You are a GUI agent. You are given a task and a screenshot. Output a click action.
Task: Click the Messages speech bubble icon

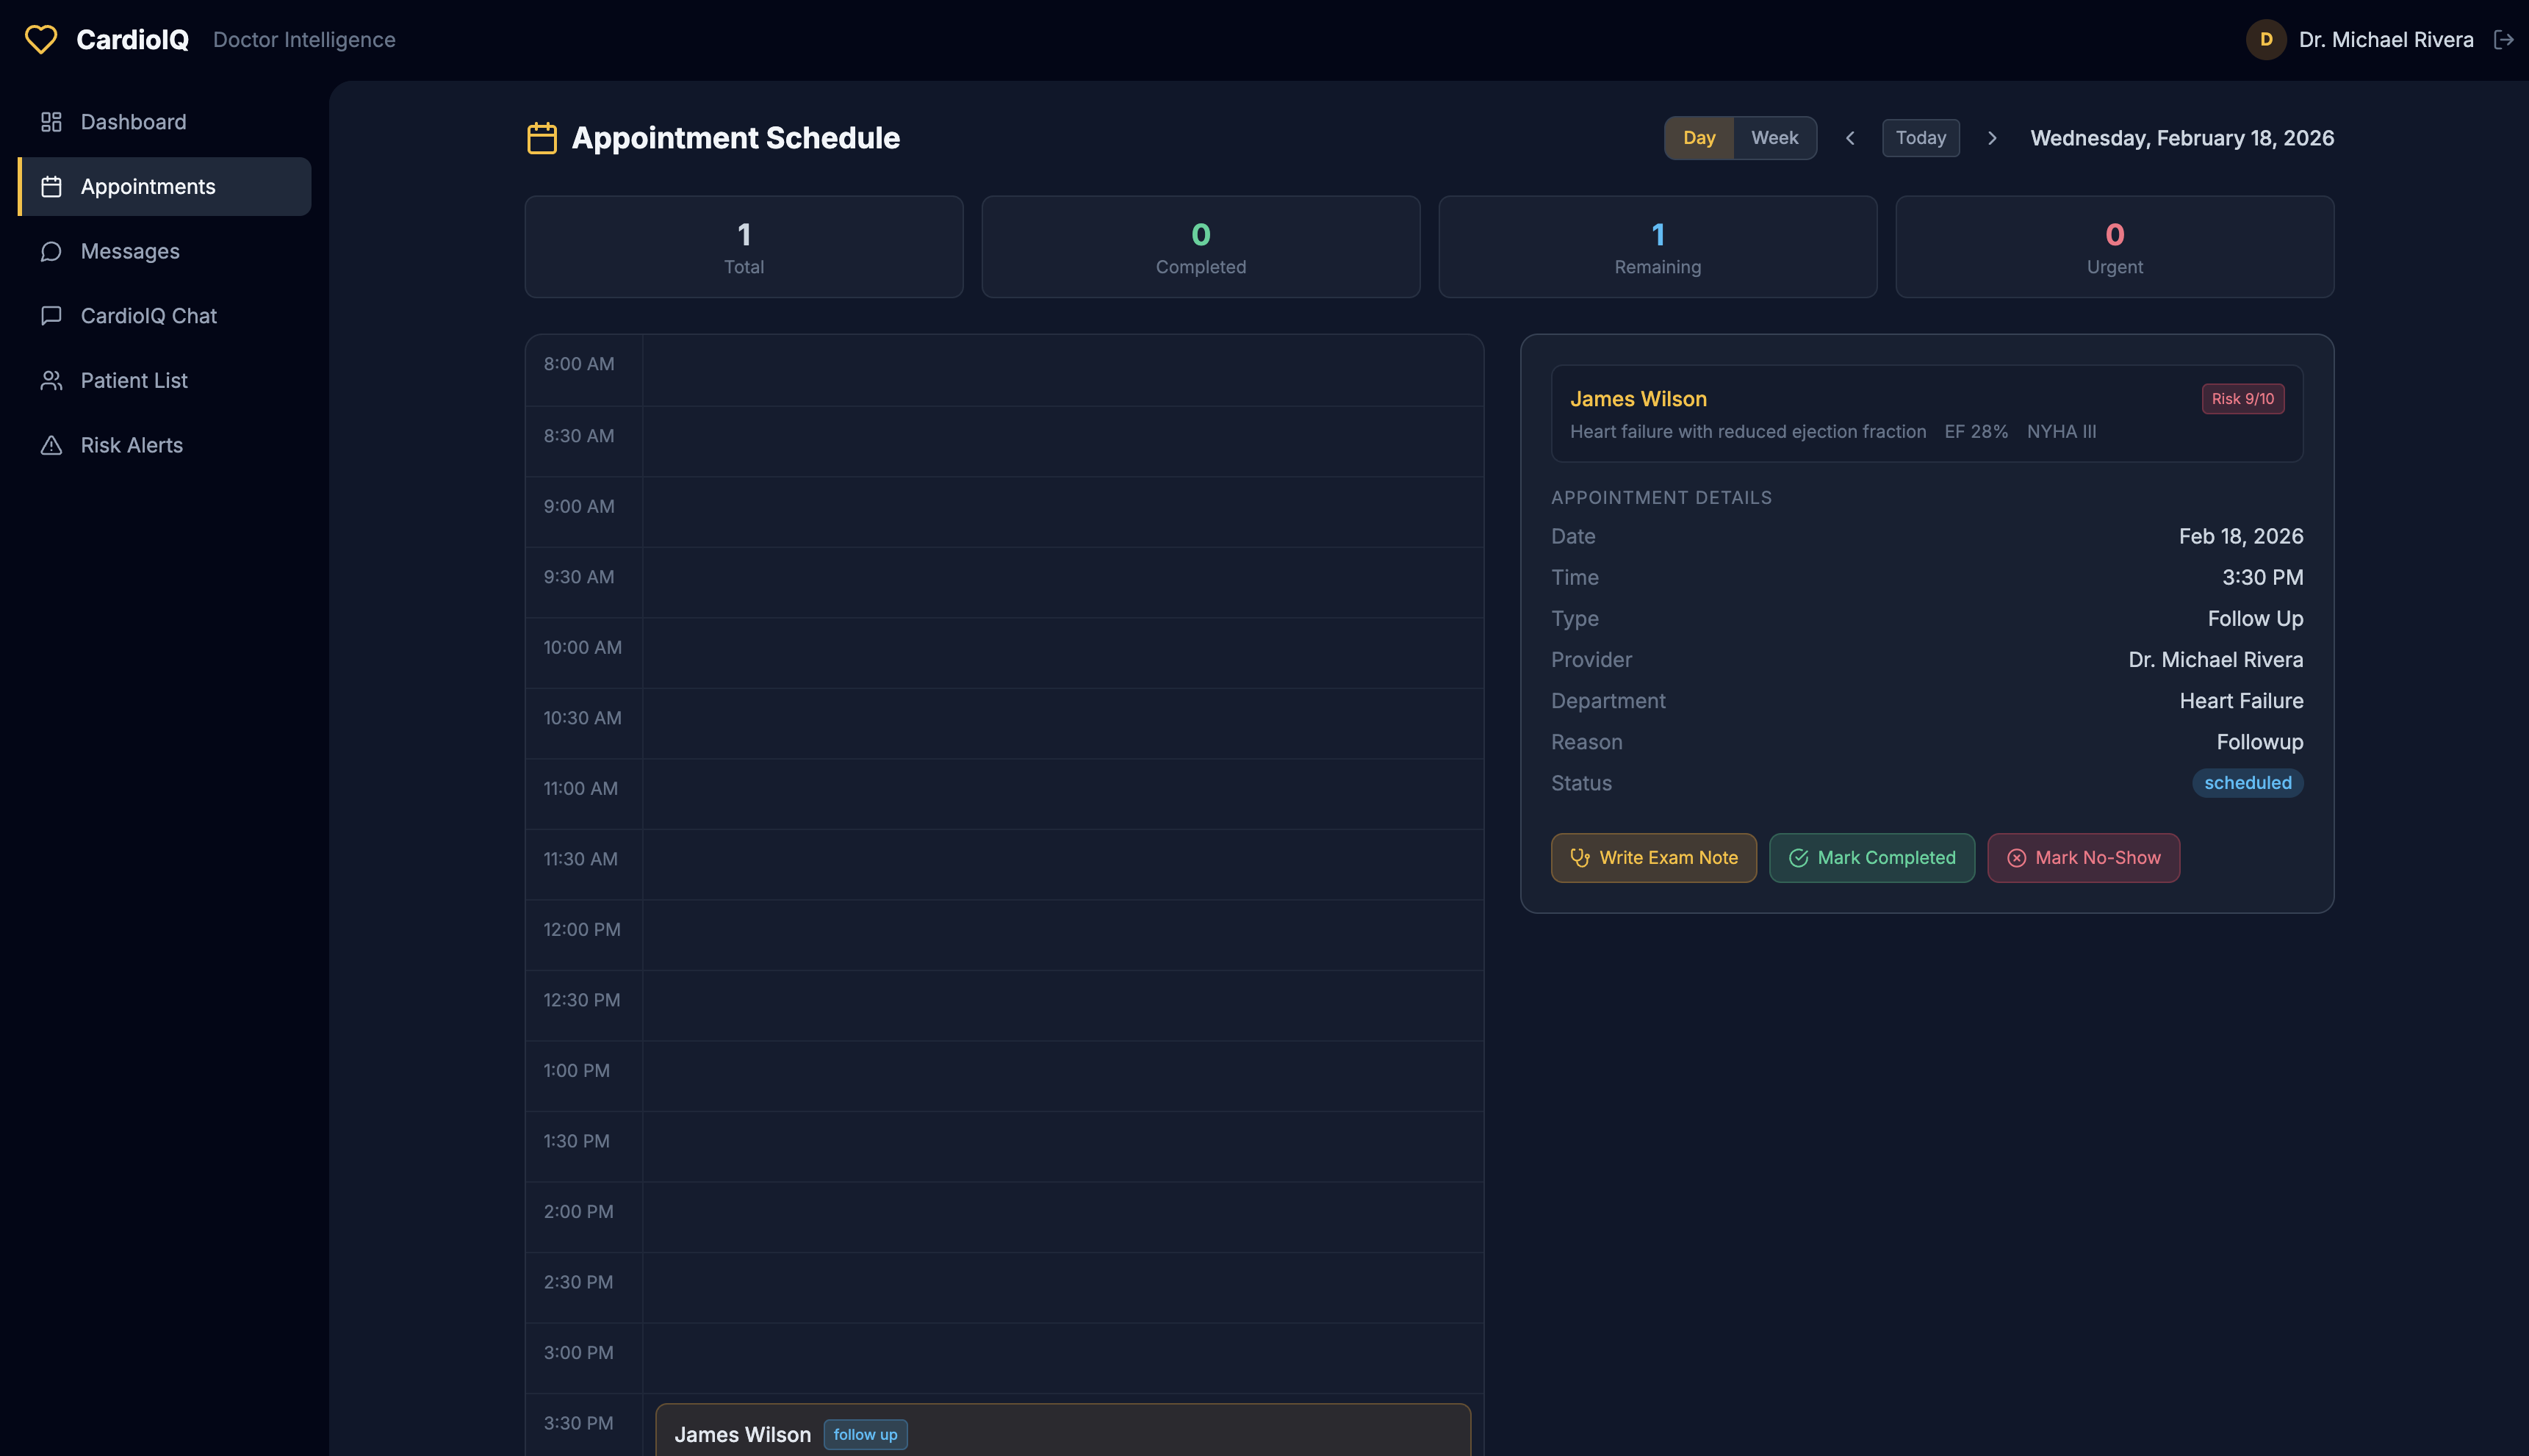click(x=51, y=251)
